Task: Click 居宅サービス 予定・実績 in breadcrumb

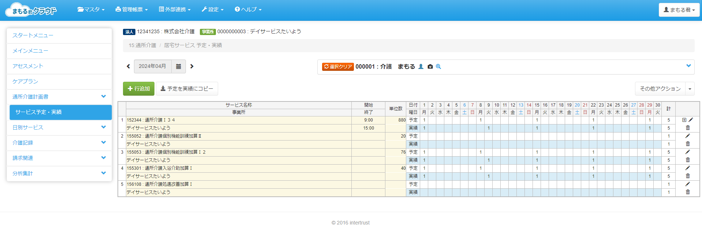Action: pos(193,45)
